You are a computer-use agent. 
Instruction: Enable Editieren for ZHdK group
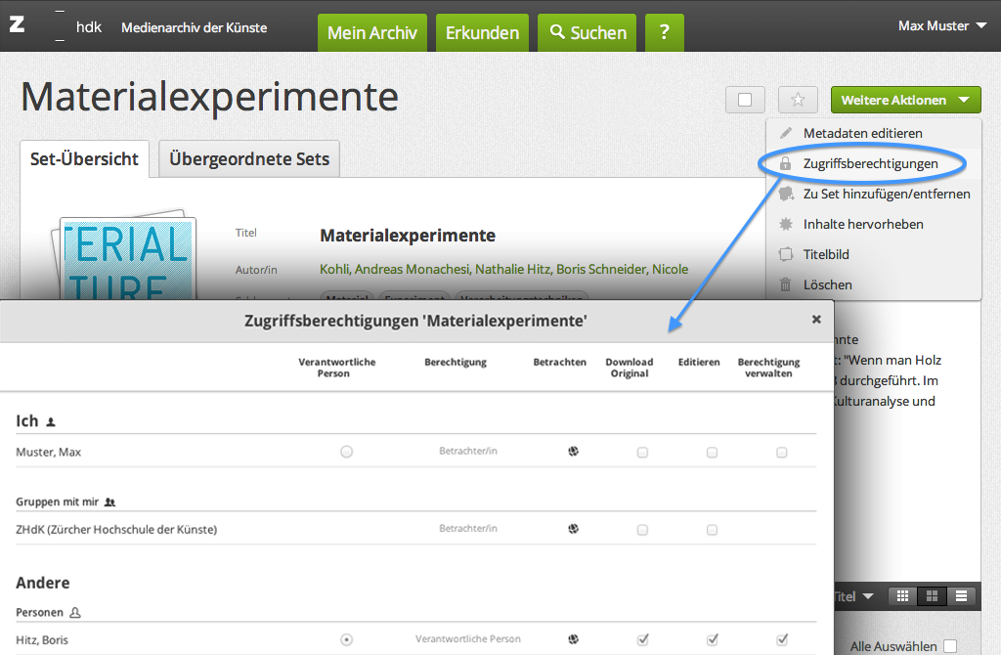(712, 530)
